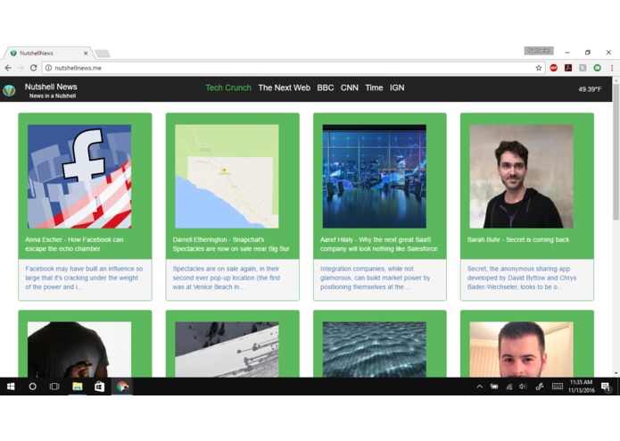620x441 pixels.
Task: Click the battery tray icon
Action: click(x=494, y=387)
